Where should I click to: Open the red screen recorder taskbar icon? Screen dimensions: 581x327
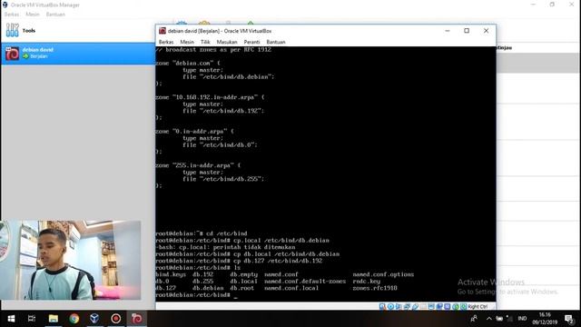coord(116,319)
